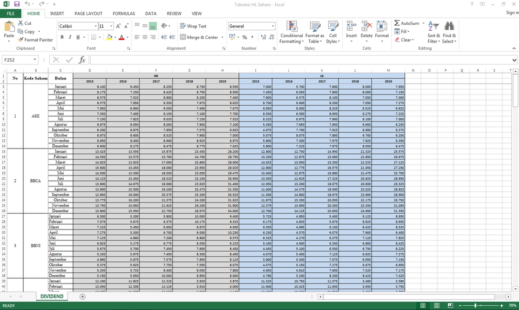Click AutoSum
Image resolution: width=519 pixels, height=310 pixels.
(x=407, y=23)
